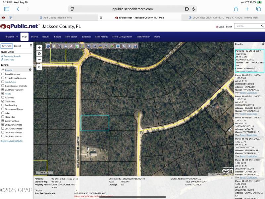265x199 pixels.
Task: Select the Ocala Dr parcel result
Action: pos(249,84)
